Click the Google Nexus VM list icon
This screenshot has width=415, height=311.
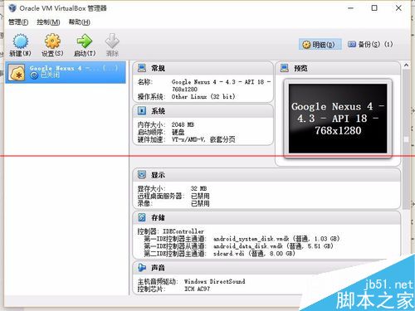point(17,73)
